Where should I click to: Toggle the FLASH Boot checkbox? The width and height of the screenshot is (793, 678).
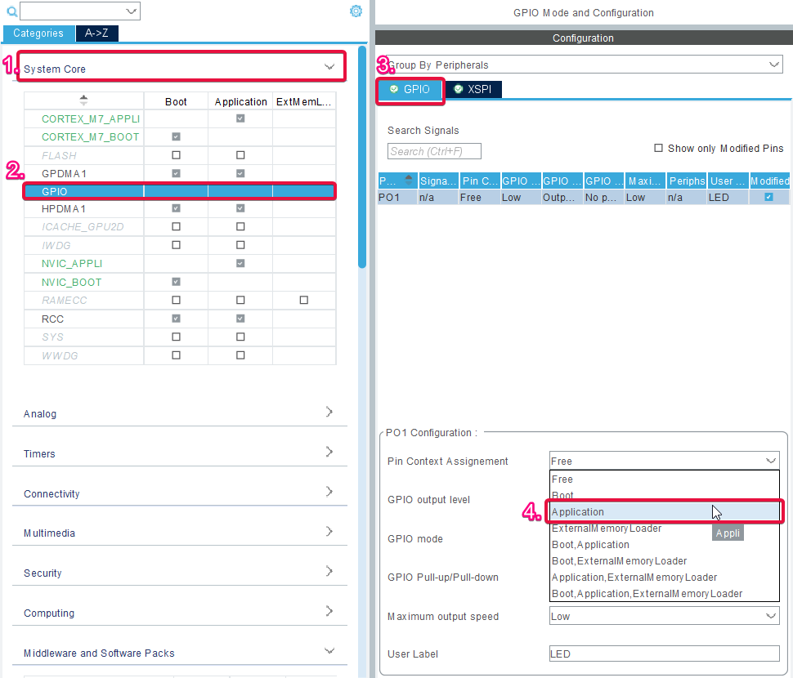click(176, 155)
